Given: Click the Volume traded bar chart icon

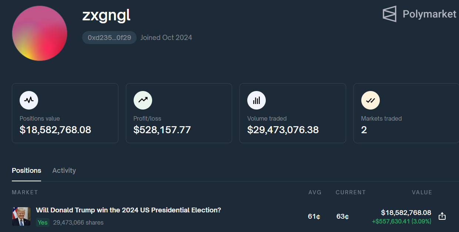Looking at the screenshot, I should point(257,100).
